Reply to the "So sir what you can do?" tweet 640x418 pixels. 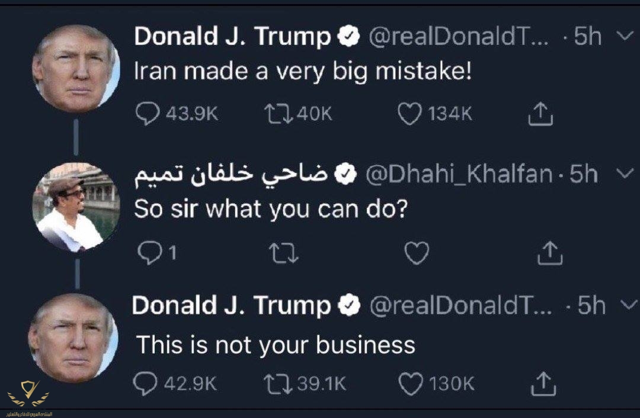(x=146, y=254)
